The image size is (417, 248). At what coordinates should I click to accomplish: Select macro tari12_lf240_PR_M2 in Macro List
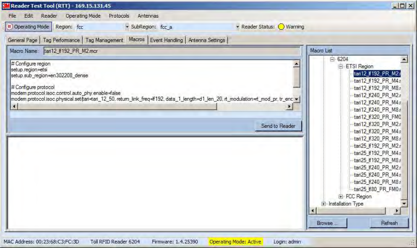377,96
